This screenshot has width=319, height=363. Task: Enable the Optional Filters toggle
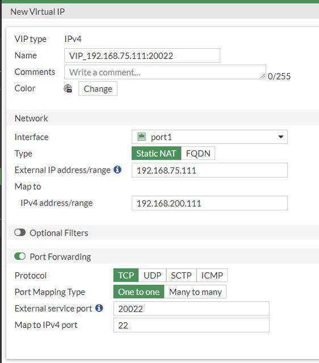20,232
